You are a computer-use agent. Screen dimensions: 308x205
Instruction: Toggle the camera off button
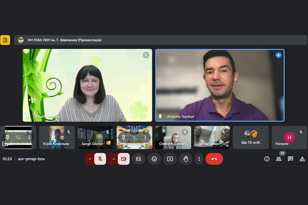click(x=124, y=159)
